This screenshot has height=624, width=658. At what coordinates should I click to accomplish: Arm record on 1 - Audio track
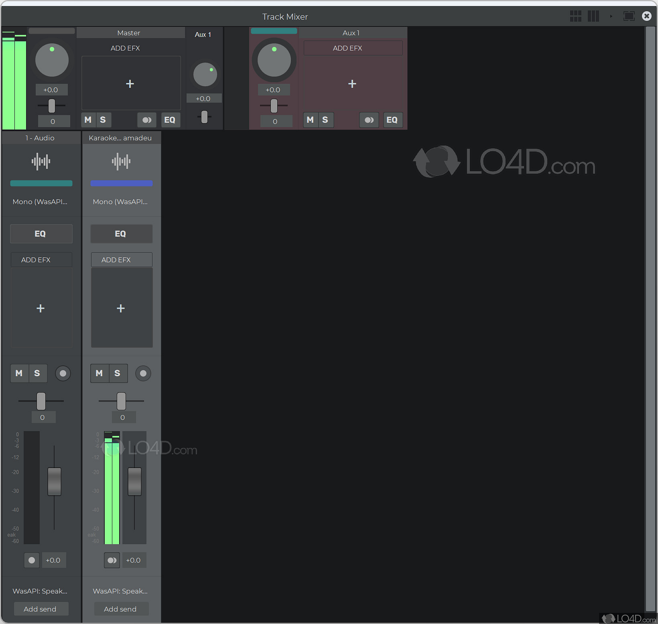63,373
